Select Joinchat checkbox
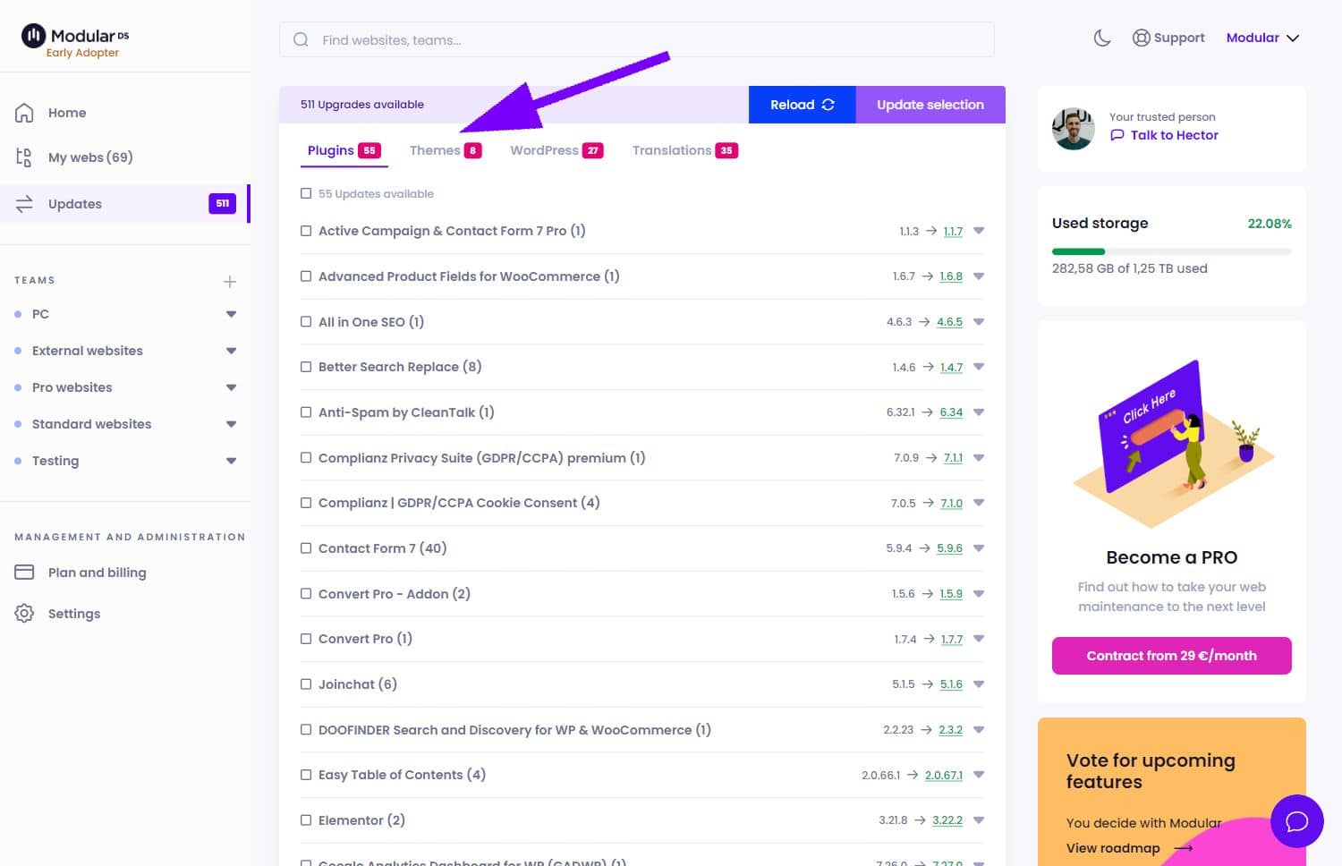The width and height of the screenshot is (1342, 866). pyautogui.click(x=306, y=684)
